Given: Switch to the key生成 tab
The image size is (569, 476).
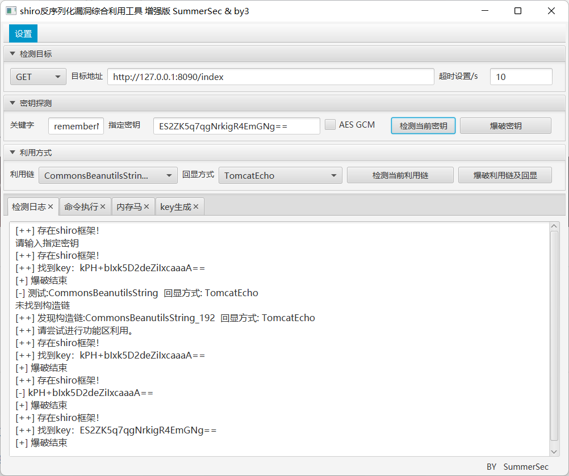Looking at the screenshot, I should click(175, 207).
